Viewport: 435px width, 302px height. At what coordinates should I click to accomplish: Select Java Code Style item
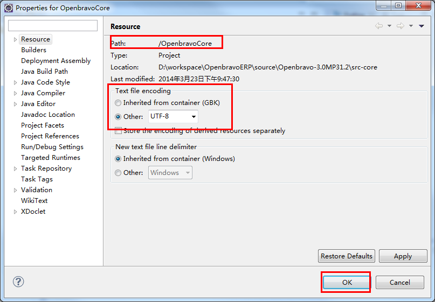tap(45, 82)
